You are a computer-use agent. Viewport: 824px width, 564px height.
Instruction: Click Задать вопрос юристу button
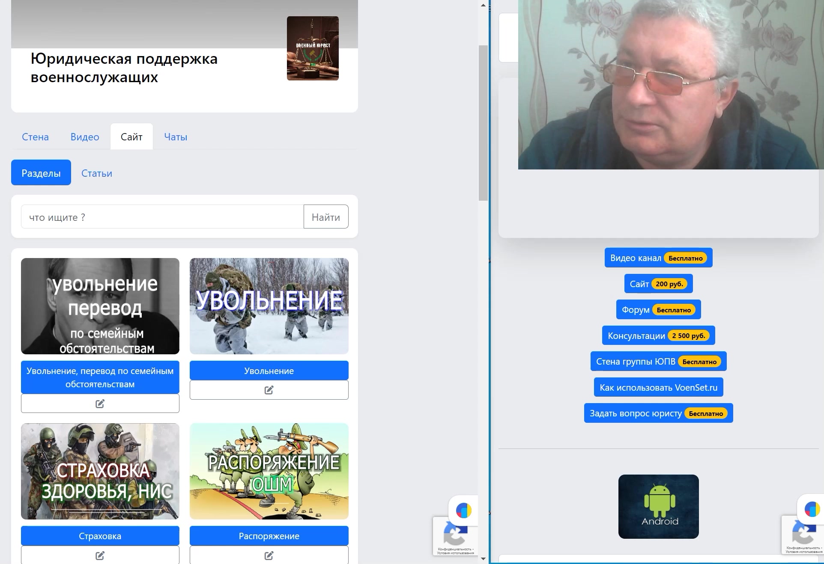click(x=658, y=413)
